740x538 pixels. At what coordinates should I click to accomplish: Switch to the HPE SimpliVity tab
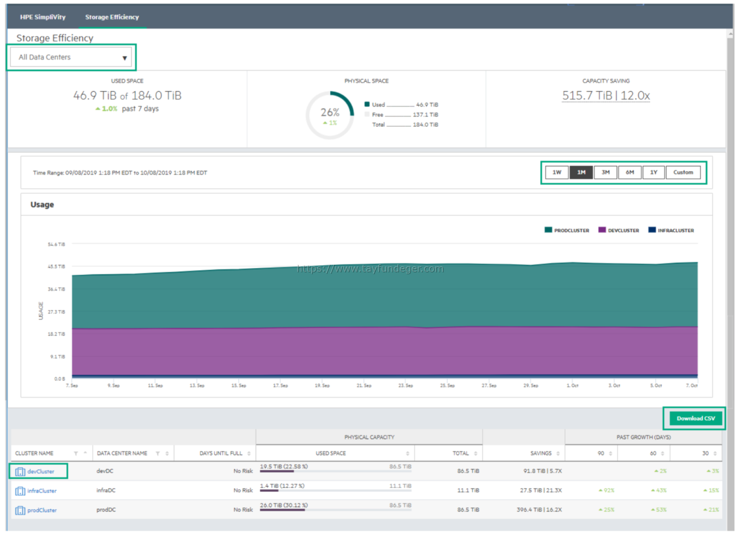(x=43, y=17)
